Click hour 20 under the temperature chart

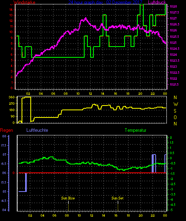click(x=140, y=215)
